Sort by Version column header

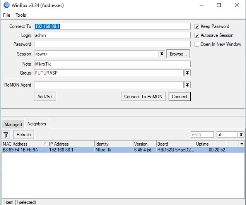point(145,144)
